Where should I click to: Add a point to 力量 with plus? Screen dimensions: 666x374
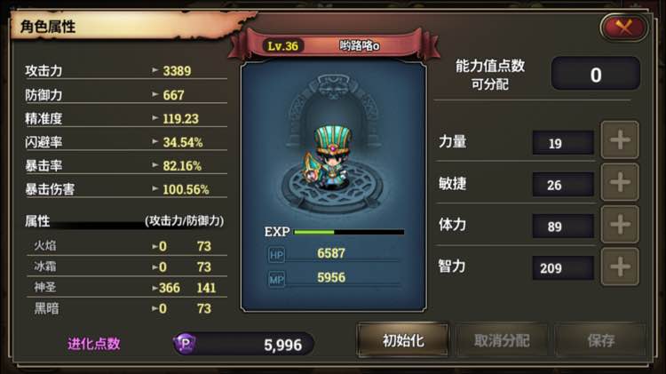click(620, 139)
